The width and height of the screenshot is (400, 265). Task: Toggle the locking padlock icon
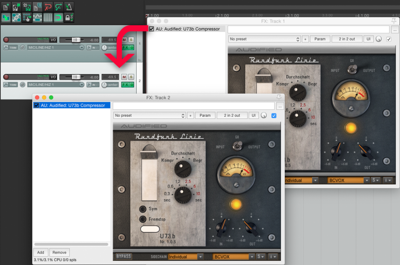tap(69, 18)
